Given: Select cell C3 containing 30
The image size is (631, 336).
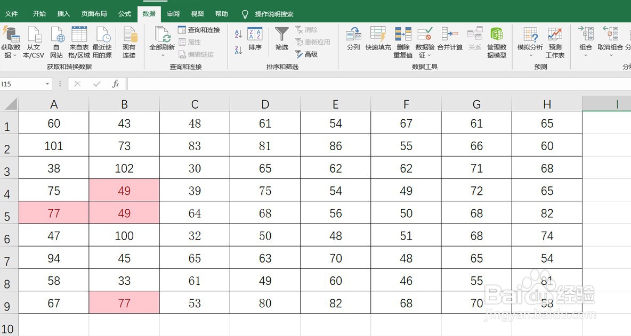Looking at the screenshot, I should (195, 168).
